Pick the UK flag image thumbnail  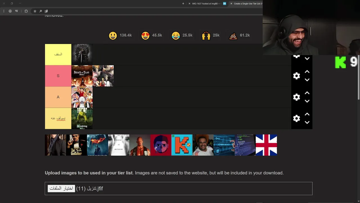pyautogui.click(x=266, y=145)
